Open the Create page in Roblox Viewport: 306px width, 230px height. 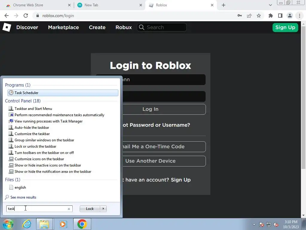click(97, 27)
